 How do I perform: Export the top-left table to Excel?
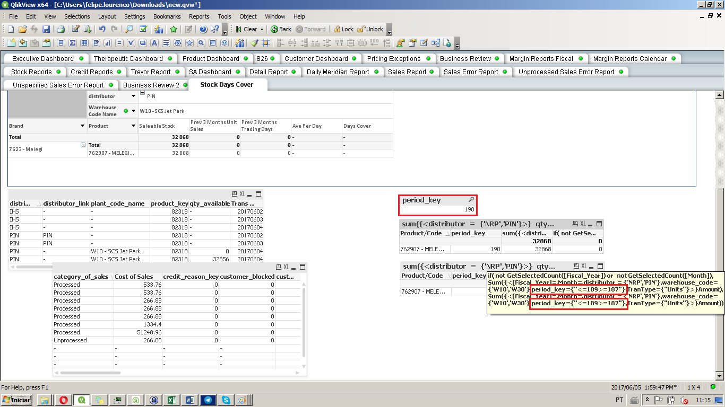[242, 194]
